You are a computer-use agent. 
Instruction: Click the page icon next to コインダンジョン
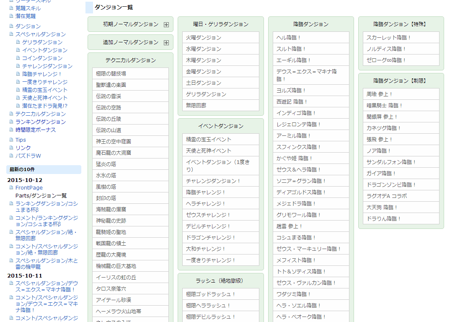point(18,58)
